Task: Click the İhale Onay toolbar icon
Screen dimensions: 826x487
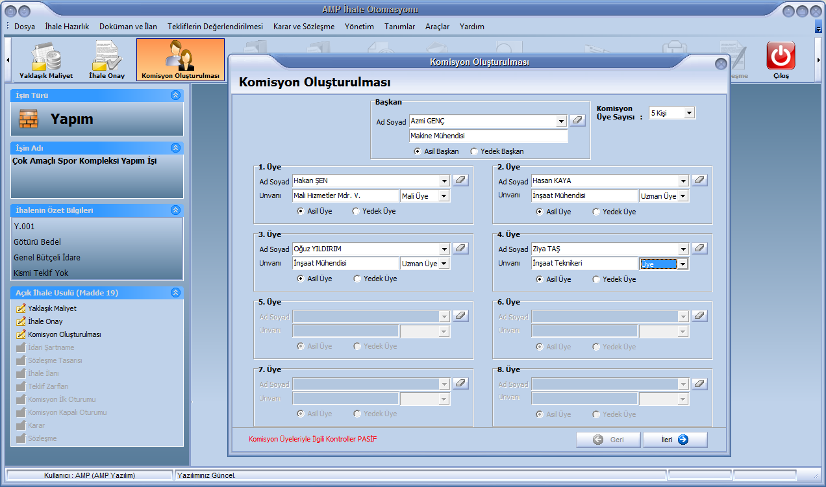Action: (x=106, y=60)
